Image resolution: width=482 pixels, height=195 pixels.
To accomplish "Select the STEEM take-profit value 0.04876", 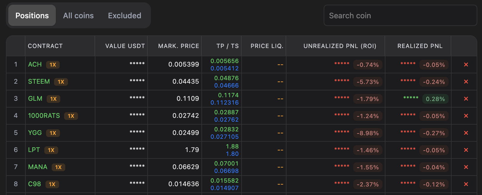I will click(227, 78).
